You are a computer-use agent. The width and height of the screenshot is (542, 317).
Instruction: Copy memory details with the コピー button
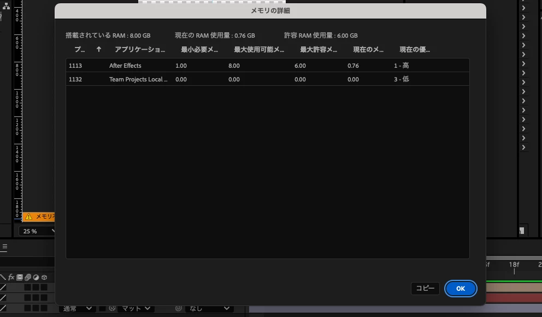click(x=425, y=289)
